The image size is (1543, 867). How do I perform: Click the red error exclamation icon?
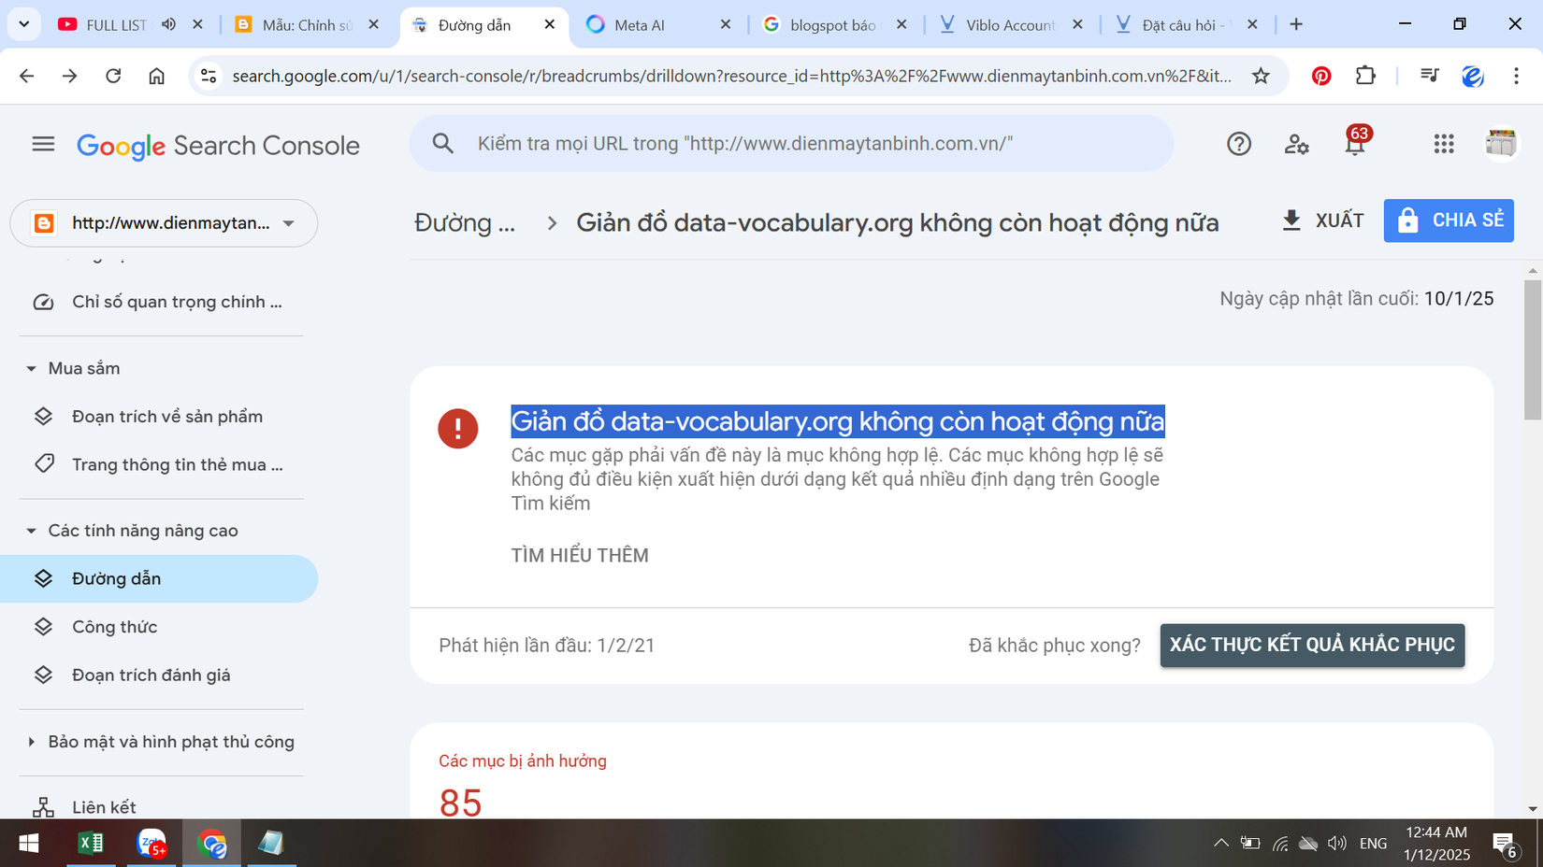tap(458, 429)
